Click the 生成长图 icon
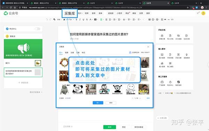This screenshot has width=209, height=131. (x=186, y=37)
